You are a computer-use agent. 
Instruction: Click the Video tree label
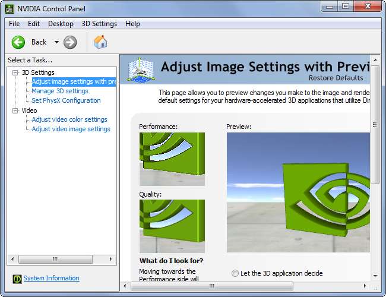pyautogui.click(x=29, y=110)
